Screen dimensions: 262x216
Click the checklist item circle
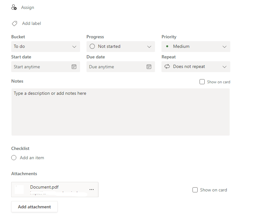point(14,158)
